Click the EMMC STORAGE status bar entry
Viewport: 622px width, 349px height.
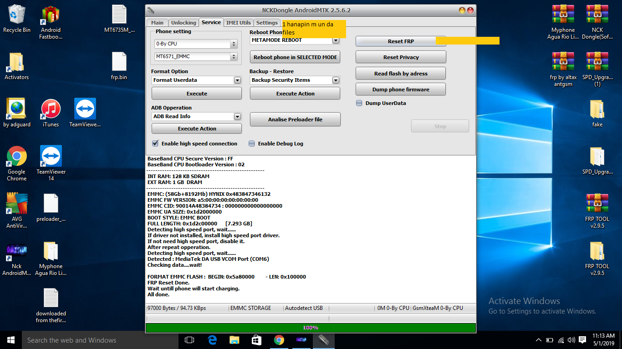251,308
